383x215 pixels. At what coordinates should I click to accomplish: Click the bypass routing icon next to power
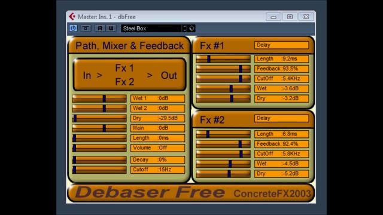coord(86,28)
